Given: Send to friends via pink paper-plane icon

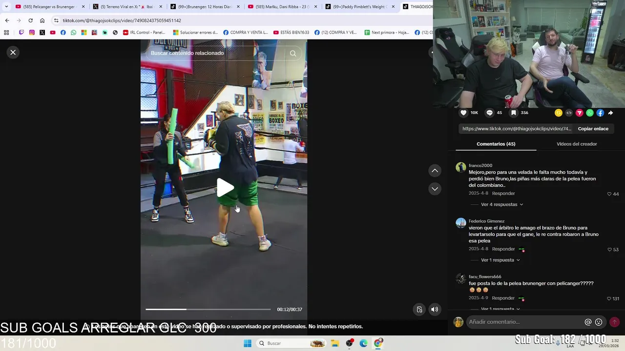Looking at the screenshot, I should click(x=580, y=113).
